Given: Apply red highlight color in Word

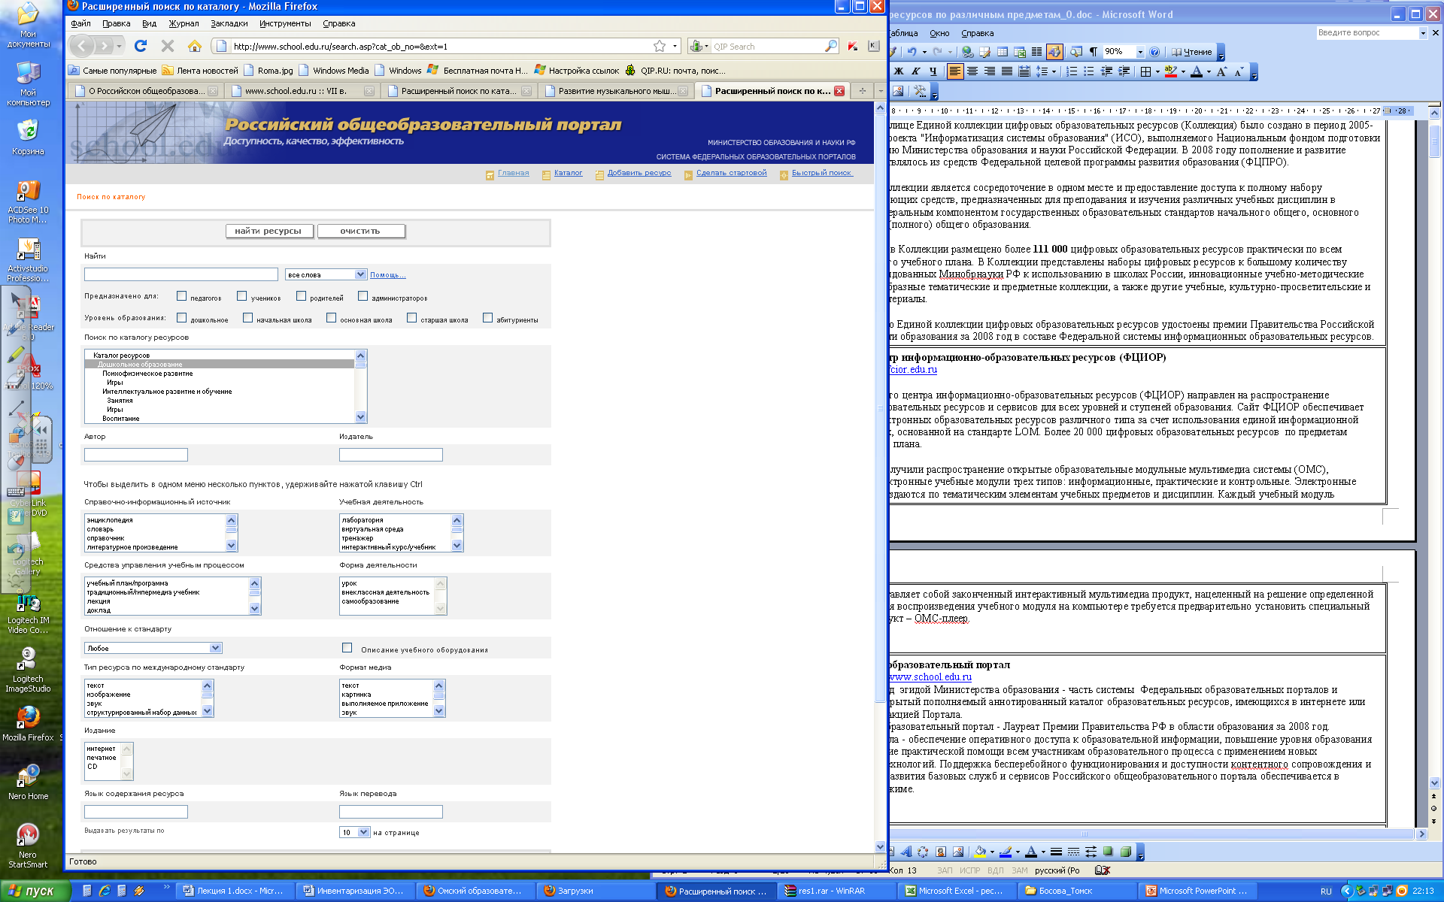Looking at the screenshot, I should [x=1169, y=71].
